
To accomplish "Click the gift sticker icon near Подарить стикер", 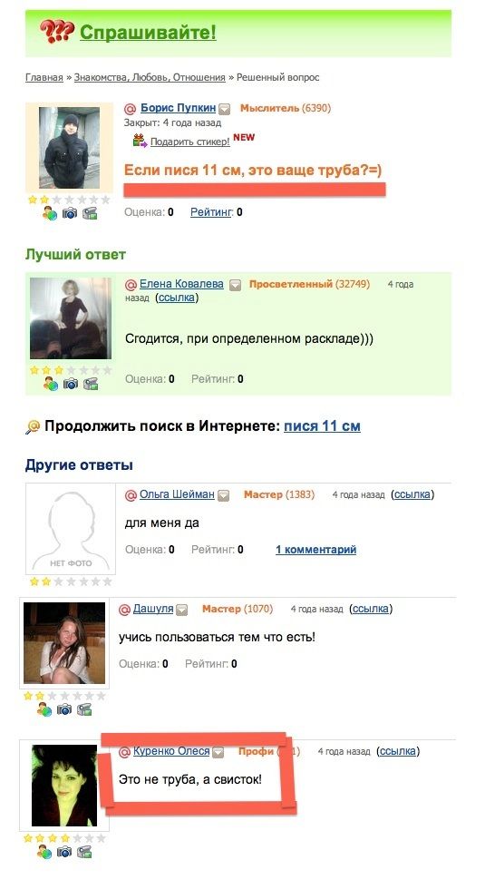I will coord(140,140).
